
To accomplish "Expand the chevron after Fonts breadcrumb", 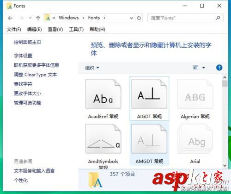I will click(x=104, y=18).
